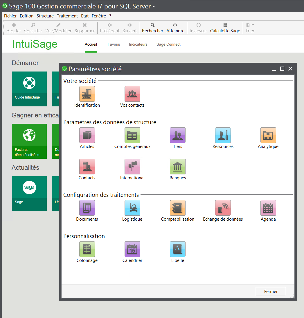This screenshot has width=304, height=318.
Task: Select the Echange de données icon
Action: tap(223, 208)
